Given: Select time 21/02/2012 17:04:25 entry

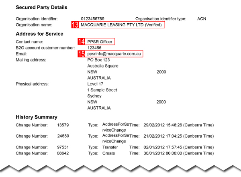Looking at the screenshot, I should click(179, 136).
